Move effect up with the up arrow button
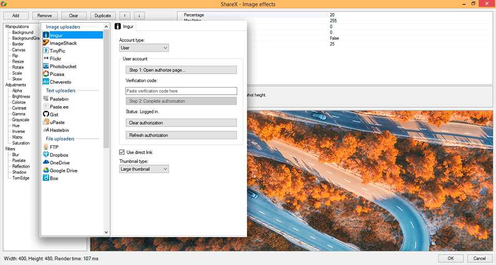The height and width of the screenshot is (265, 496). [x=125, y=16]
